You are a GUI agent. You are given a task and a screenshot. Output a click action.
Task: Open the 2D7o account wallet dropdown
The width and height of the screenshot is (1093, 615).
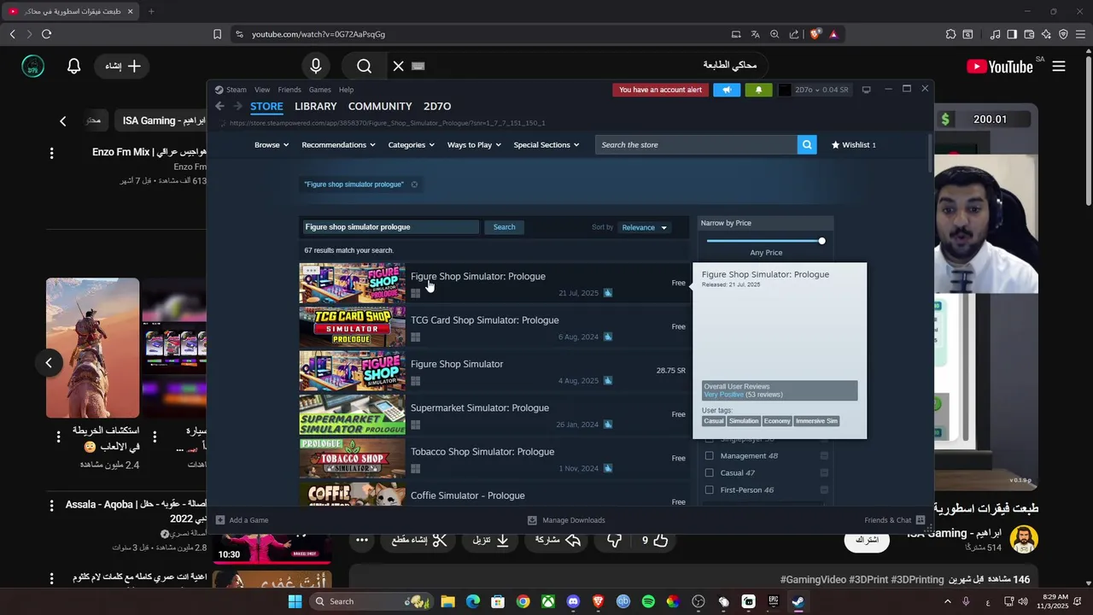click(x=822, y=90)
